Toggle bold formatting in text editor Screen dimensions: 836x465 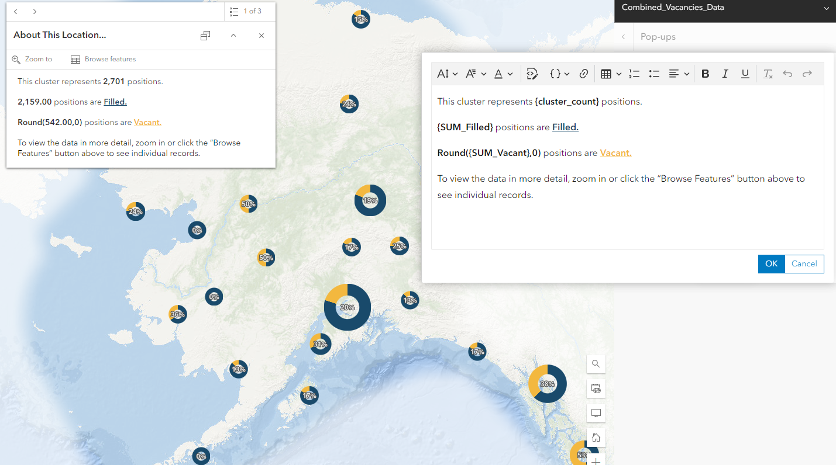705,74
